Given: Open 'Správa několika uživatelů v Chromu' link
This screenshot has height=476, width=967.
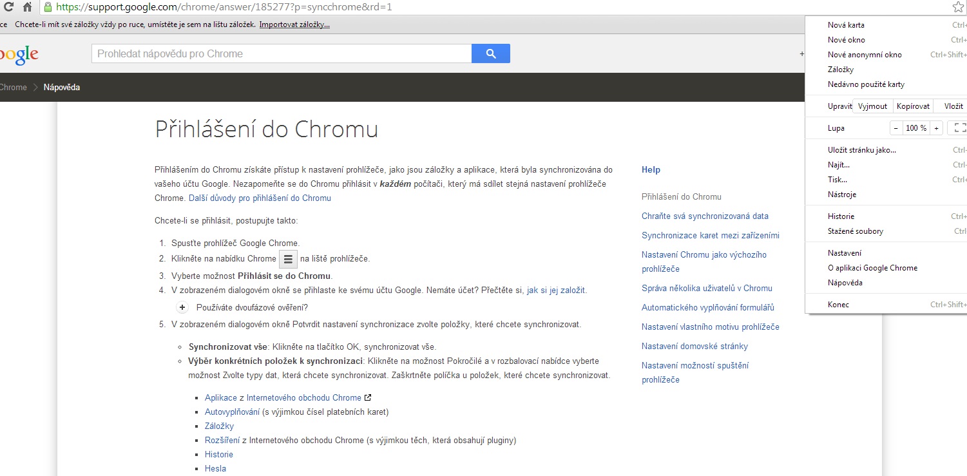Looking at the screenshot, I should pos(707,288).
